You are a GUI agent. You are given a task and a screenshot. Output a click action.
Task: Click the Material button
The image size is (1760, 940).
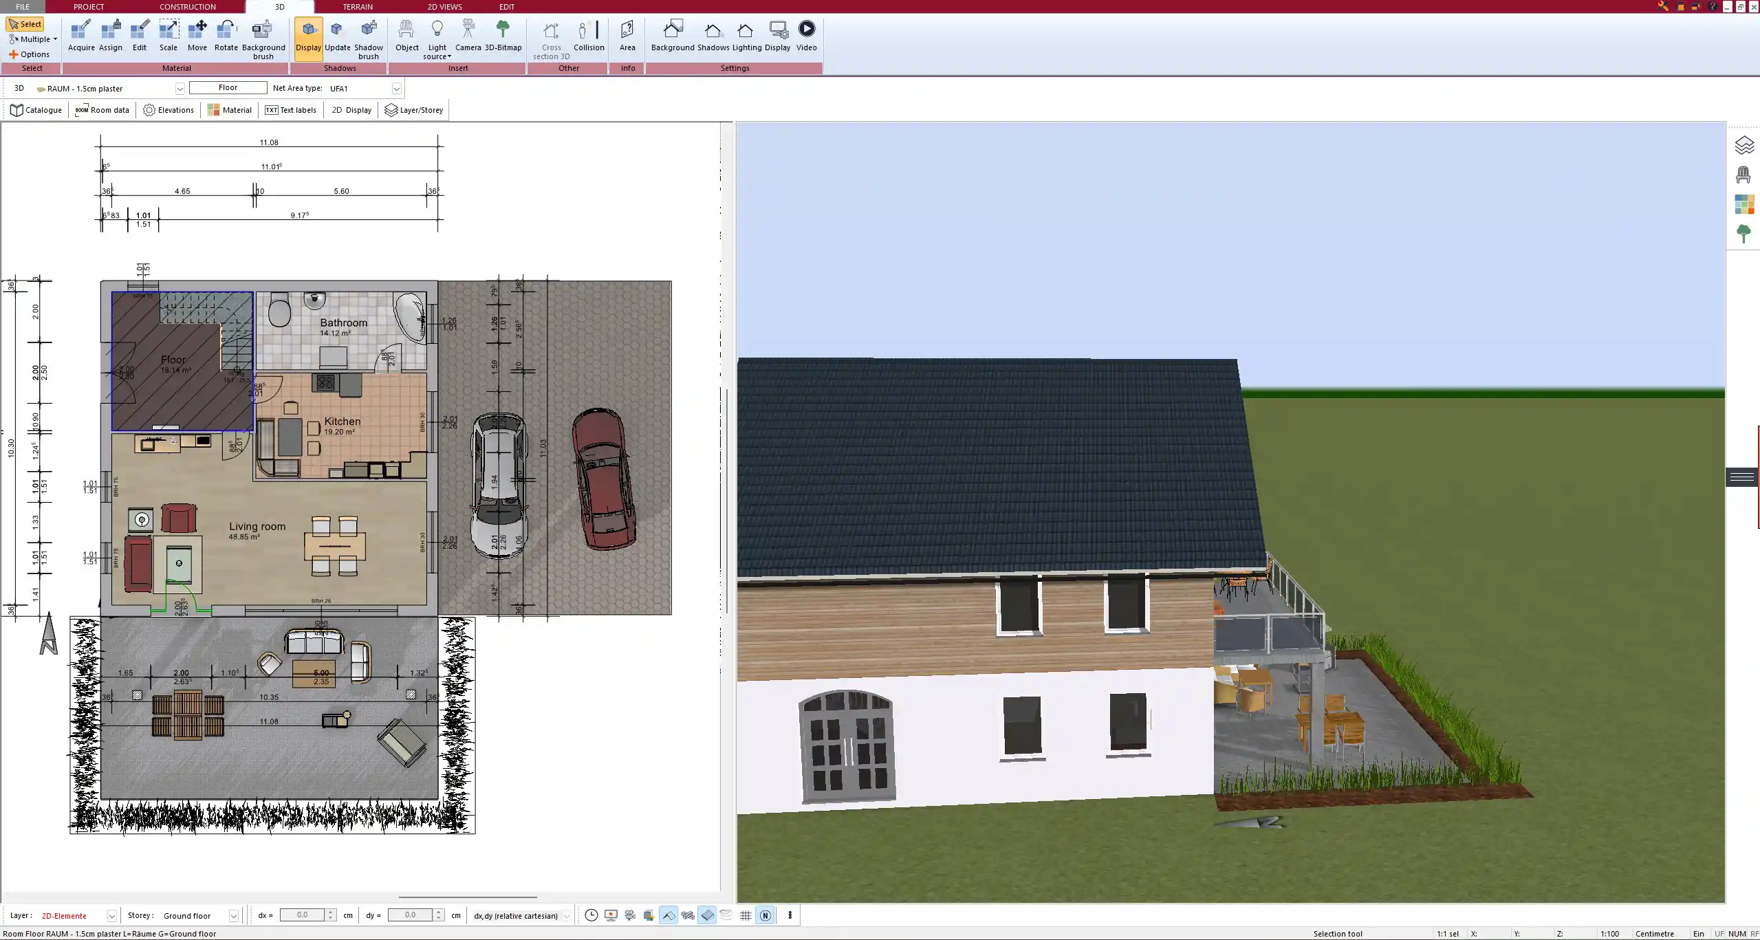[x=230, y=110]
